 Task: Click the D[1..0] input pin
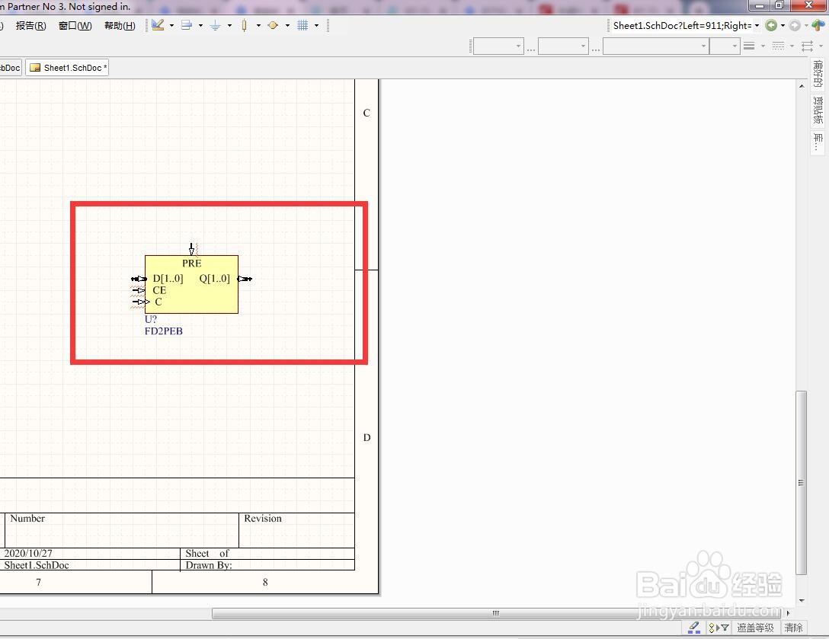tap(139, 279)
